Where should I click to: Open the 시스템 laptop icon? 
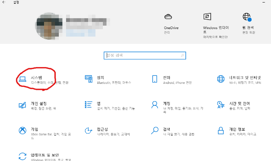(22, 79)
